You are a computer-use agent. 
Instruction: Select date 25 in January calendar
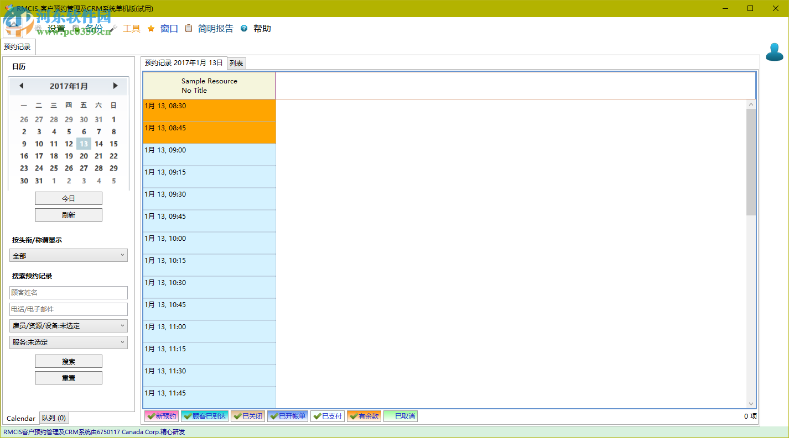54,168
